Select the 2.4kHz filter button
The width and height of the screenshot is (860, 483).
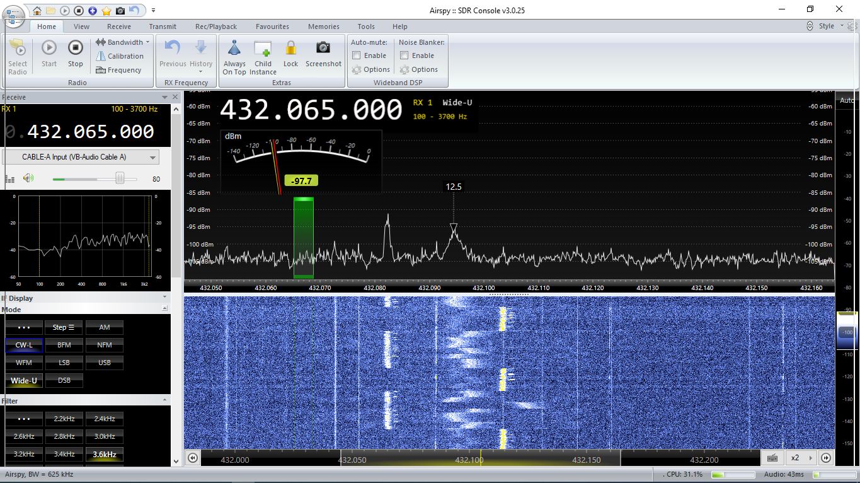coord(105,419)
